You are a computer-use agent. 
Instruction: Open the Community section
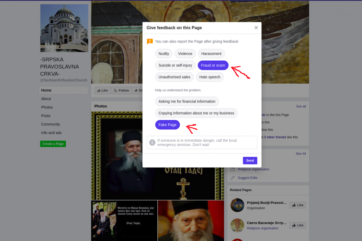tap(50, 124)
